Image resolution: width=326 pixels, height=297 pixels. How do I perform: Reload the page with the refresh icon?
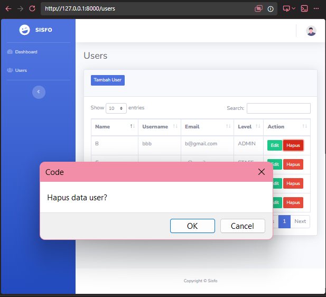(32, 8)
